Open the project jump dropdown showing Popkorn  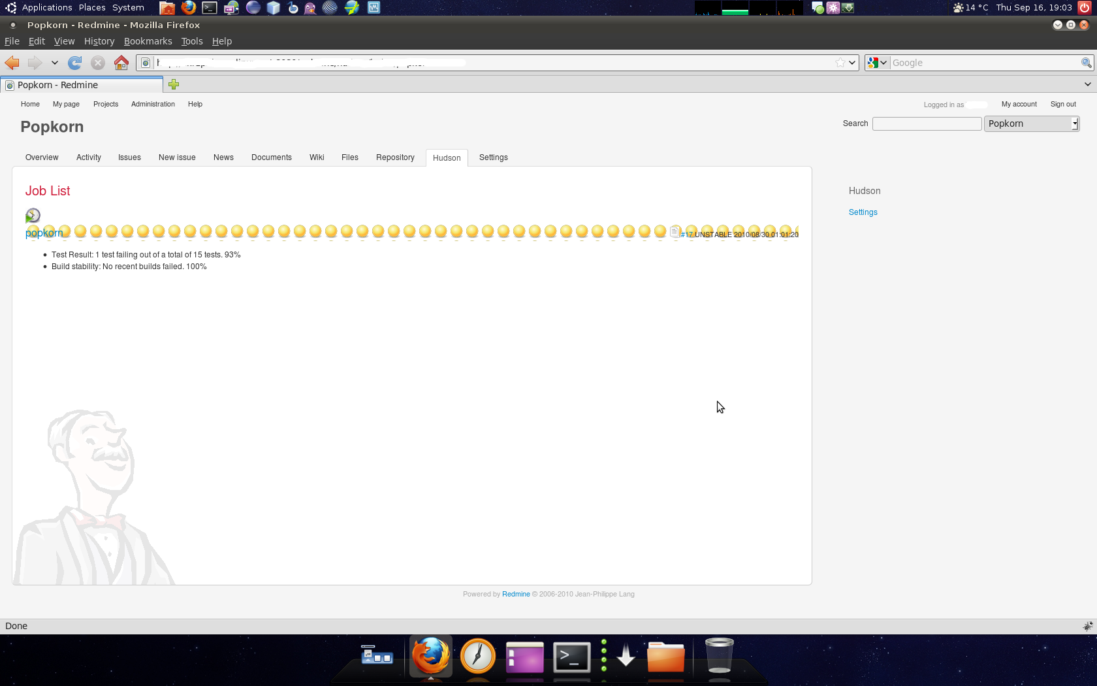[1032, 123]
